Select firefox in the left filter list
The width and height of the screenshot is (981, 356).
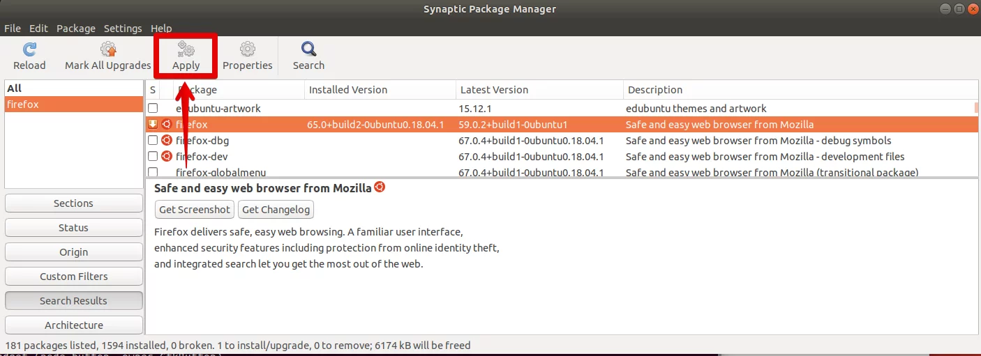pyautogui.click(x=73, y=105)
